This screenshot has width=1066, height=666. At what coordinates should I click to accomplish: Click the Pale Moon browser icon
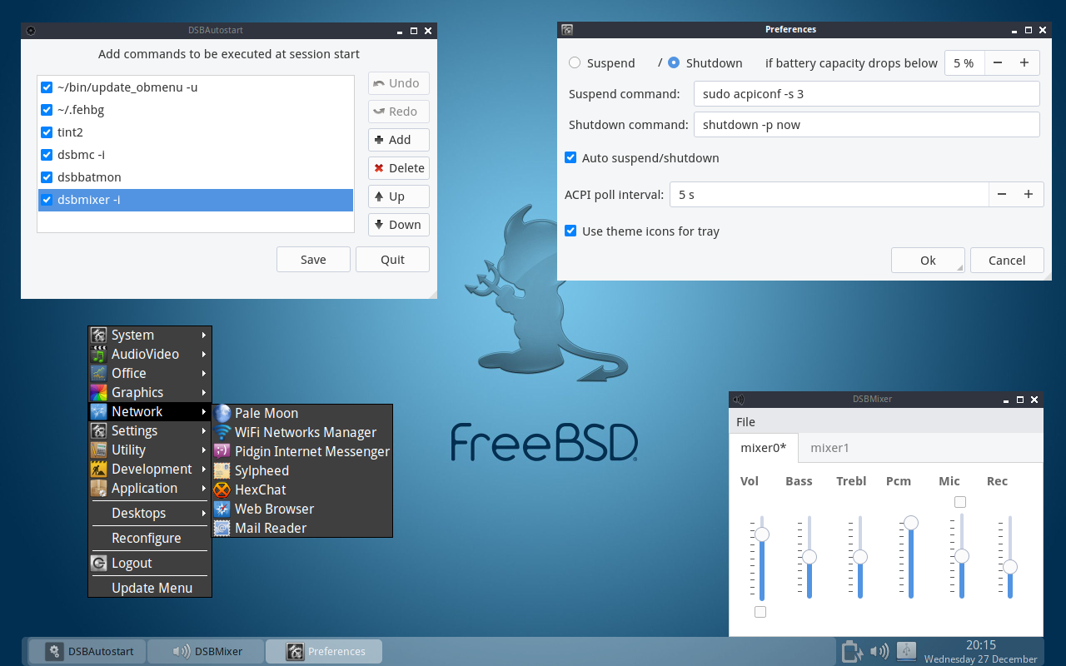[222, 414]
